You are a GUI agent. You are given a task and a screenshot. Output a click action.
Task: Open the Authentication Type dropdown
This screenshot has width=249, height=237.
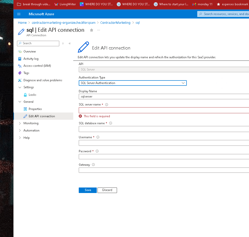(132, 83)
